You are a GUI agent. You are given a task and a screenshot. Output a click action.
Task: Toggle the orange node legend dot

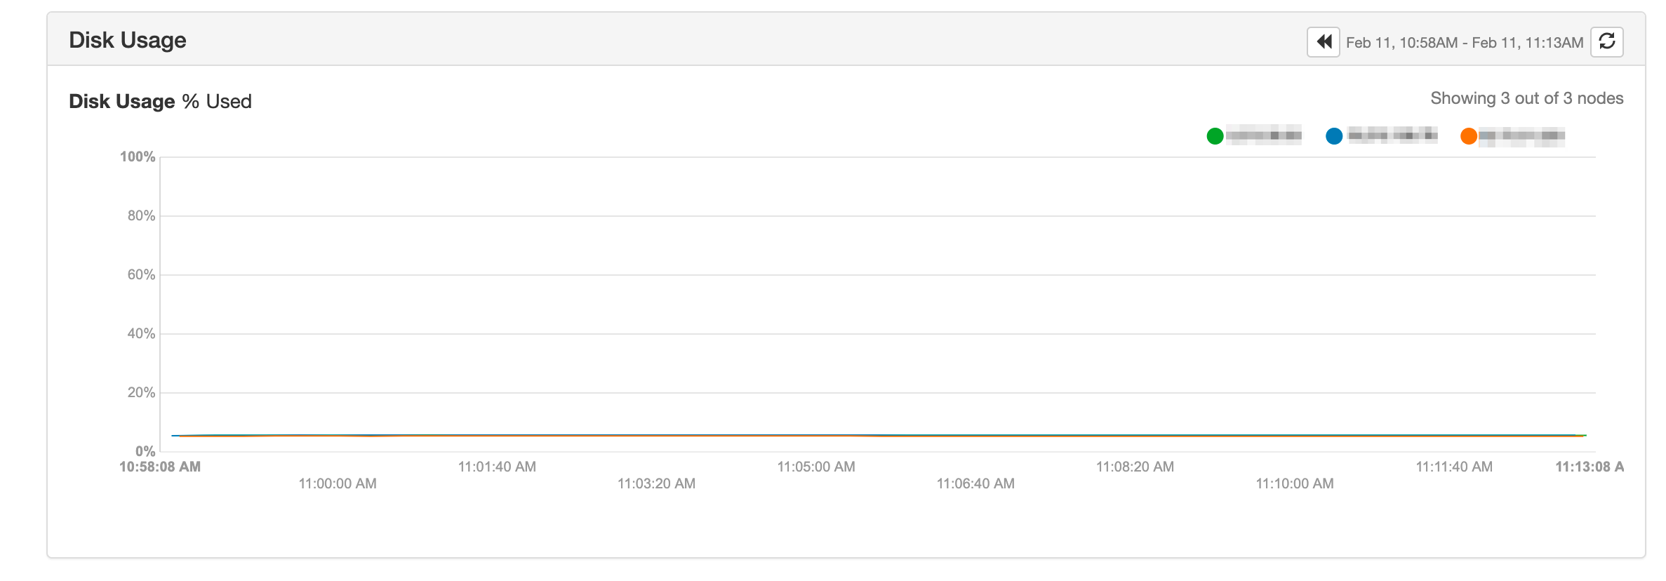pyautogui.click(x=1469, y=136)
